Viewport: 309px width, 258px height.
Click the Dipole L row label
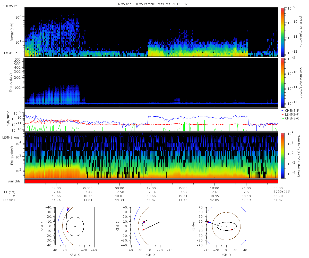10,200
